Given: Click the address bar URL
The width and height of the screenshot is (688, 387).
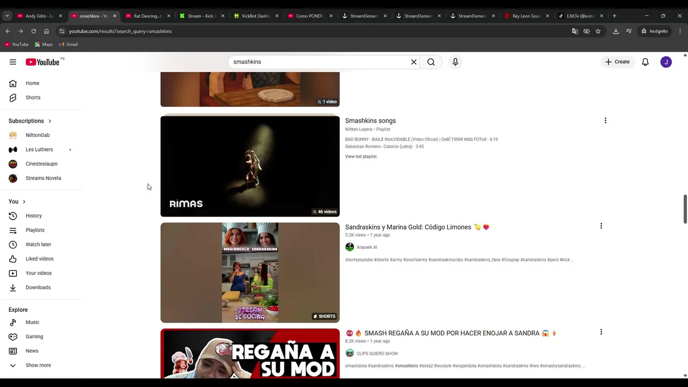Looking at the screenshot, I should point(120,31).
